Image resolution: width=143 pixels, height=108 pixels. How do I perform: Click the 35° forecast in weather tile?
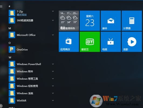(63, 22)
